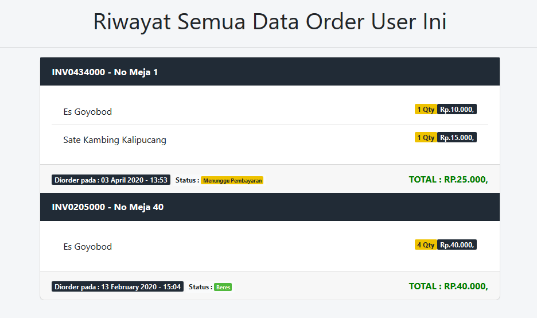The width and height of the screenshot is (537, 318).
Task: Click TOTAL : RP.25.000 text
Action: (448, 180)
